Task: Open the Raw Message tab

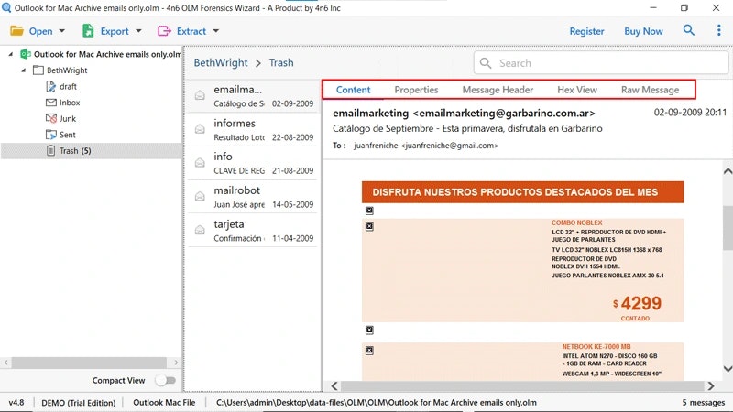Action: click(650, 90)
